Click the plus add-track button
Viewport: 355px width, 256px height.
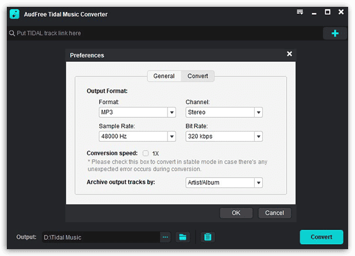[x=335, y=33]
